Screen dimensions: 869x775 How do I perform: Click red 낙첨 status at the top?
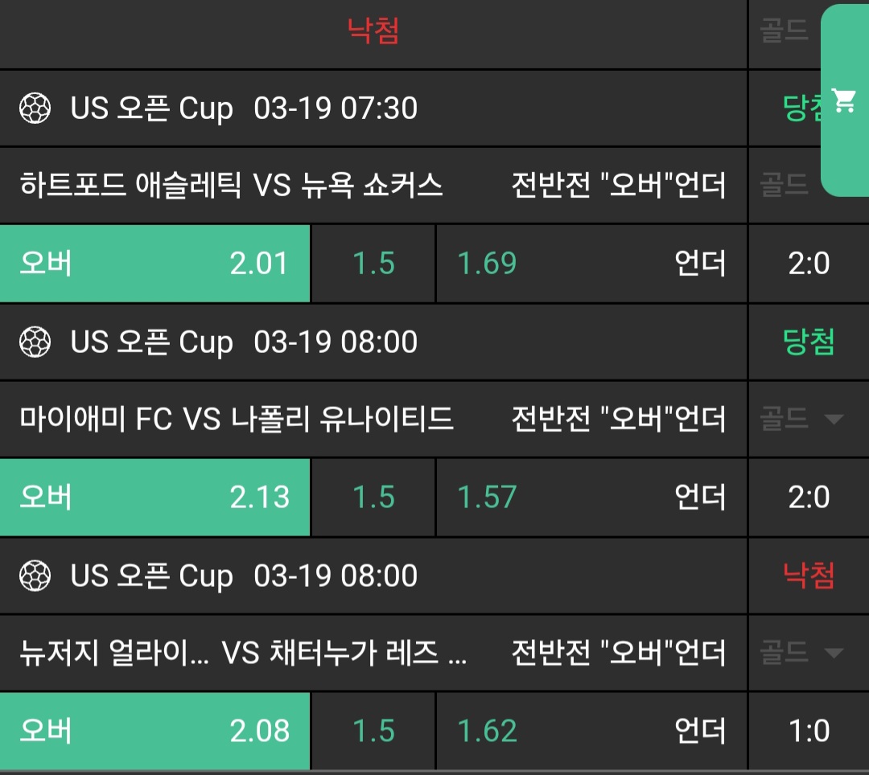373,31
